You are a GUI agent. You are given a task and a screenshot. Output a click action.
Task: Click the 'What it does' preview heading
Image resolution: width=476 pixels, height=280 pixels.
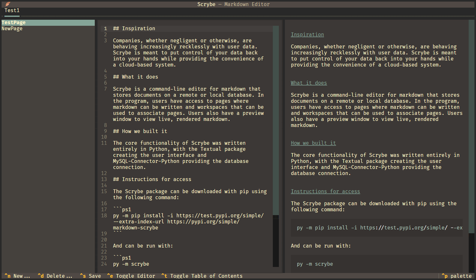[309, 83]
